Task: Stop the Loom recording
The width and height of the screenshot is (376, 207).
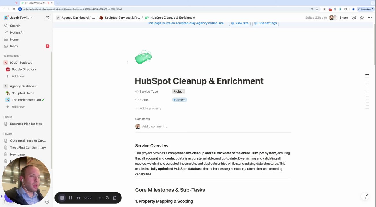Action: coord(62,198)
